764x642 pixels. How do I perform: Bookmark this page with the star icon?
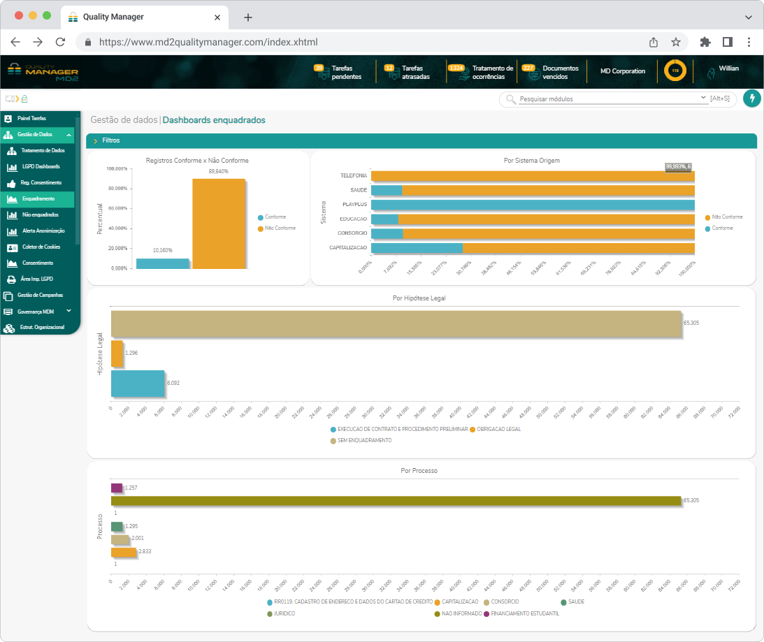click(x=676, y=42)
